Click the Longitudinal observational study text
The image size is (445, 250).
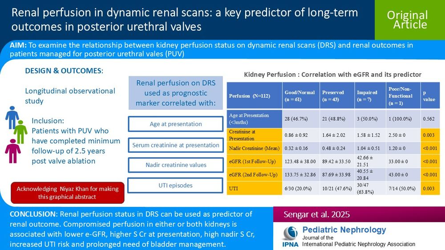(70, 96)
